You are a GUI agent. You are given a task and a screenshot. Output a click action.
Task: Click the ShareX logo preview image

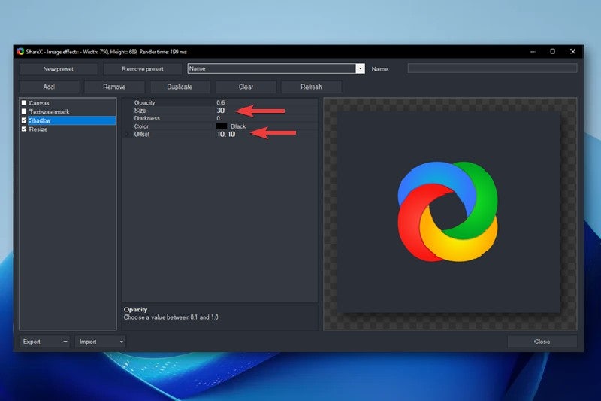pos(448,211)
